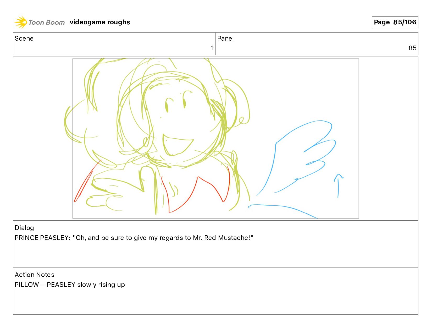Click the 'Panel' label
The image size is (432, 334).
tap(225, 39)
